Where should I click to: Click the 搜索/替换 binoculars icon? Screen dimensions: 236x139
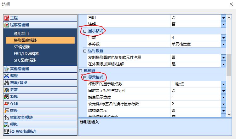click(7, 83)
